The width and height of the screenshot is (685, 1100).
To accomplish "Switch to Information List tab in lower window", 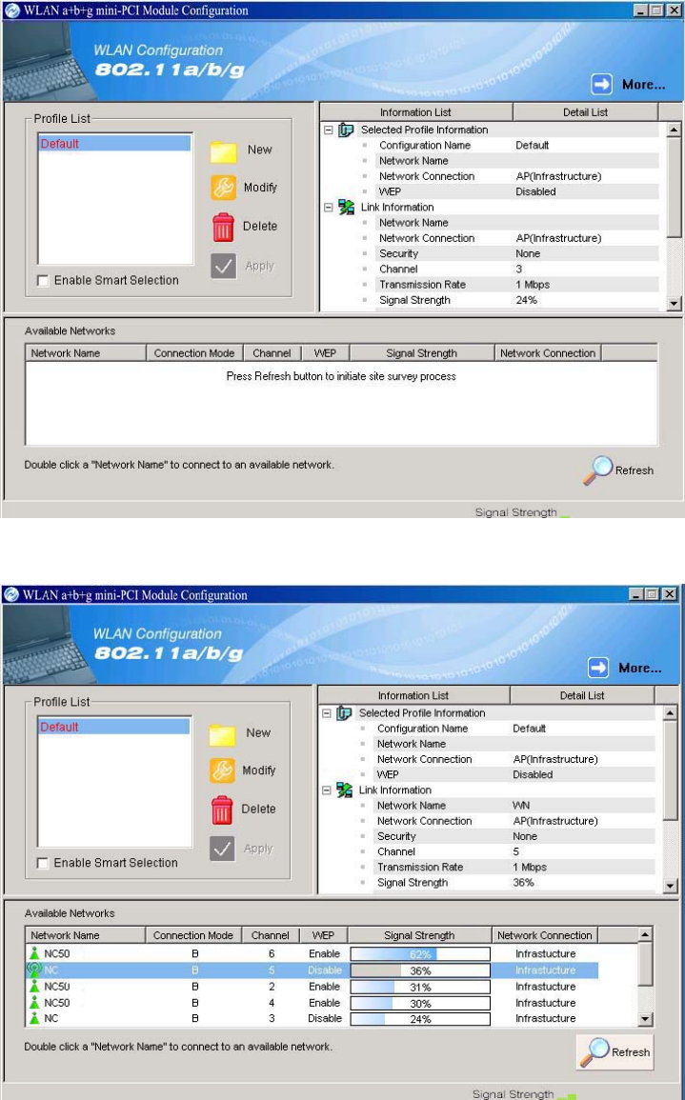I will [x=414, y=695].
